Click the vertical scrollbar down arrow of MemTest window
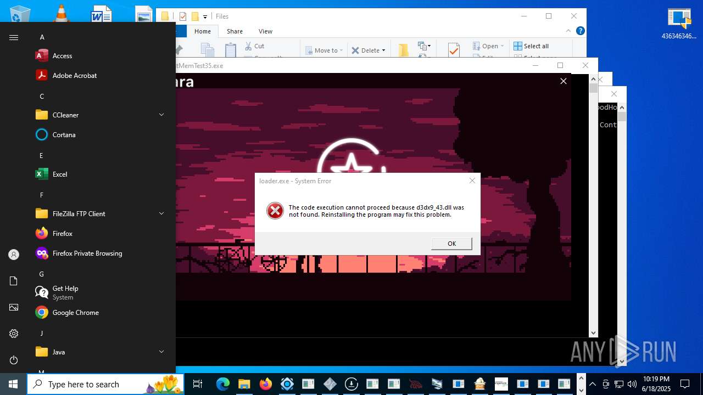Viewport: 703px width, 395px height. tap(593, 332)
